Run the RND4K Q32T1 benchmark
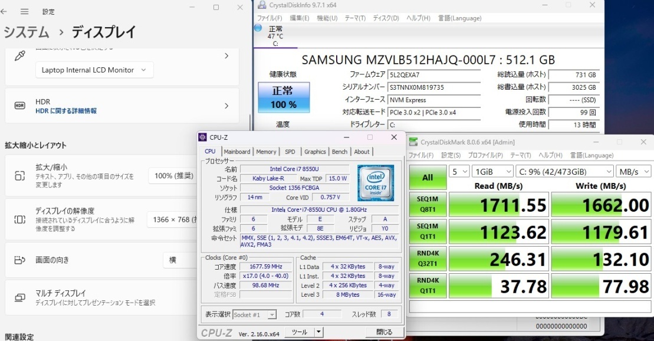The height and width of the screenshot is (341, 654). point(428,258)
